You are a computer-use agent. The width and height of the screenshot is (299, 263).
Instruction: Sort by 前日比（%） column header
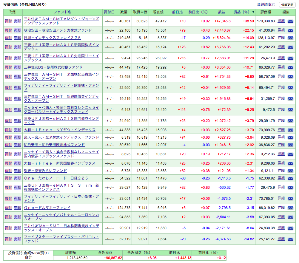(x=199, y=12)
